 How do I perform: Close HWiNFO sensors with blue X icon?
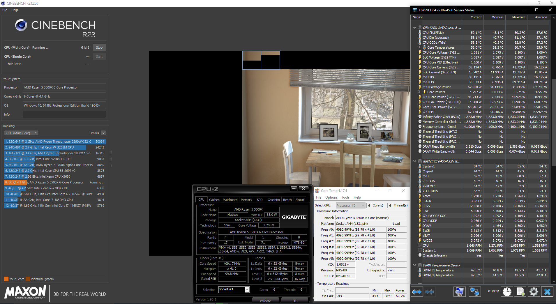coord(547,291)
